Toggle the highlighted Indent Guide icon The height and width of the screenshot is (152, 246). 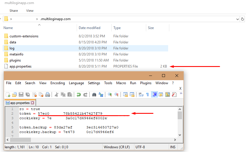click(155, 95)
